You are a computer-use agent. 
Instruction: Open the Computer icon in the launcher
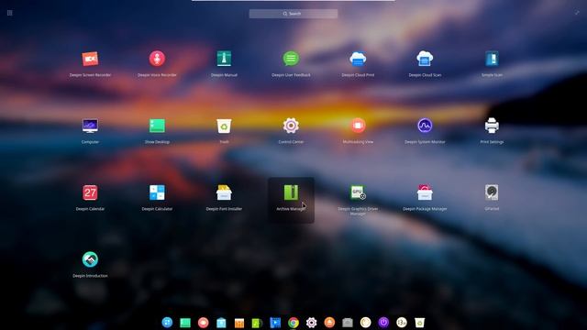90,126
